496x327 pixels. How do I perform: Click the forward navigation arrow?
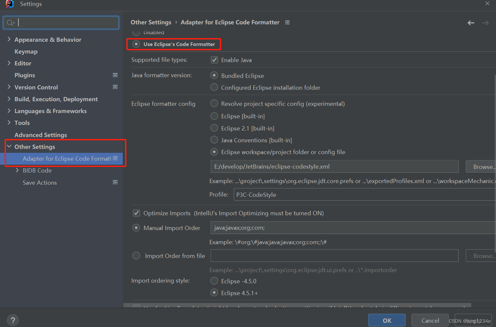click(x=485, y=23)
